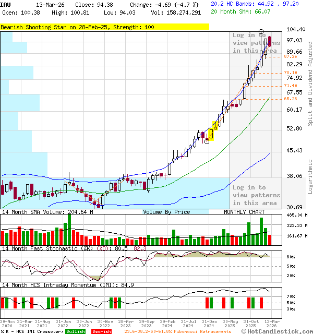Open the upper 'Log in to view patterns' link

256,43
